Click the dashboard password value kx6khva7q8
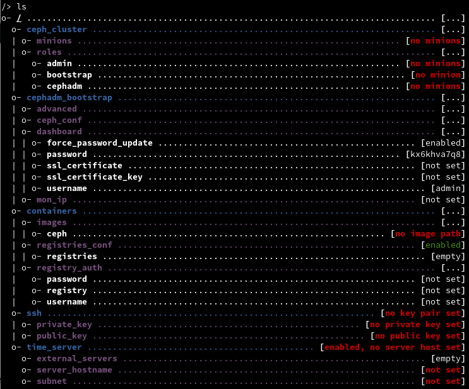Viewport: 469px width, 389px height. [435, 154]
